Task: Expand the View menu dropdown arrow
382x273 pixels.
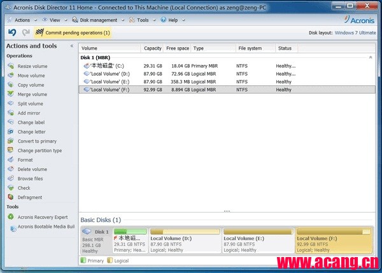Action: pyautogui.click(x=66, y=20)
